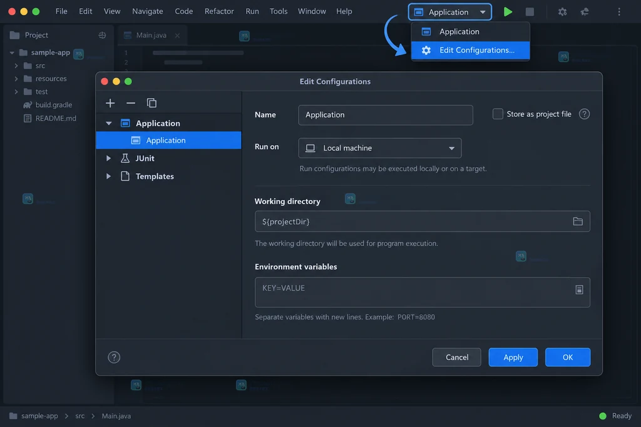Click the Environment variables text area
This screenshot has height=427, width=641.
[x=423, y=293]
